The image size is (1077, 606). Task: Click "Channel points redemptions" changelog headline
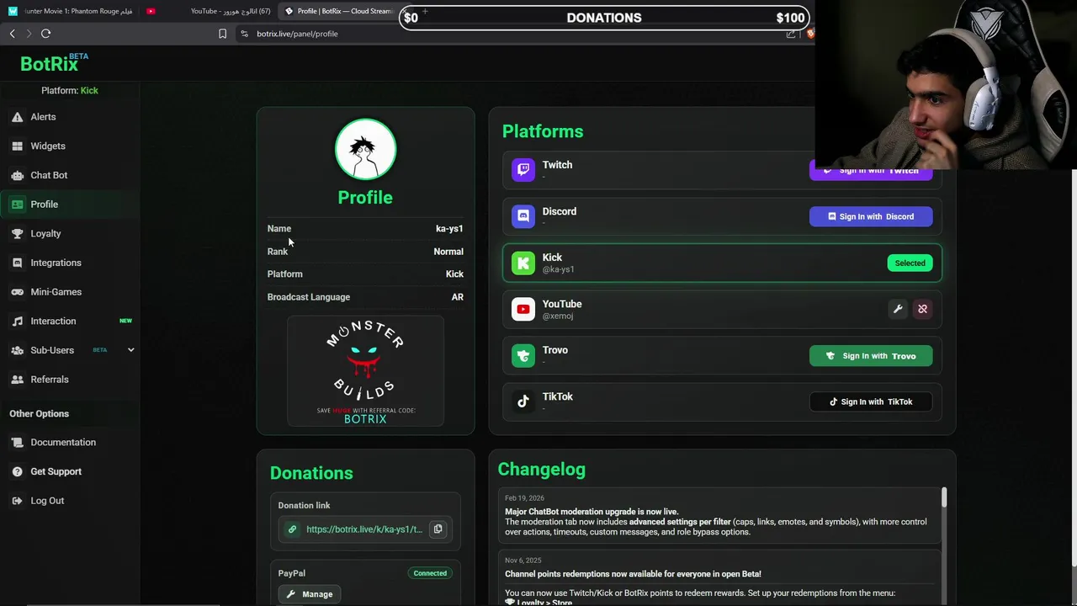click(633, 574)
